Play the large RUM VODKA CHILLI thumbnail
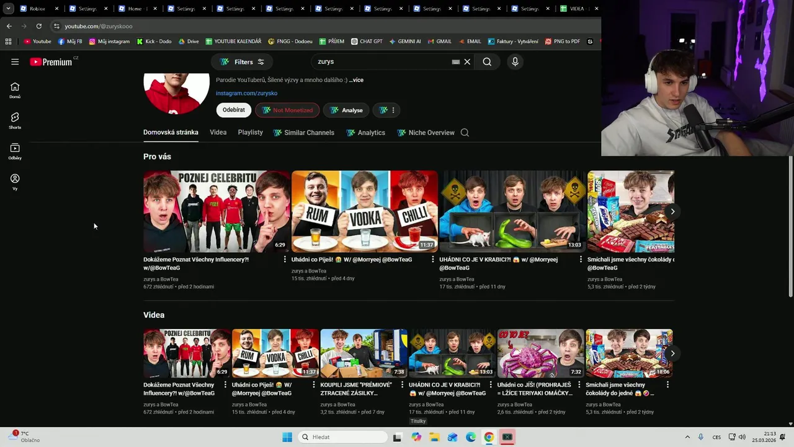 pos(365,211)
